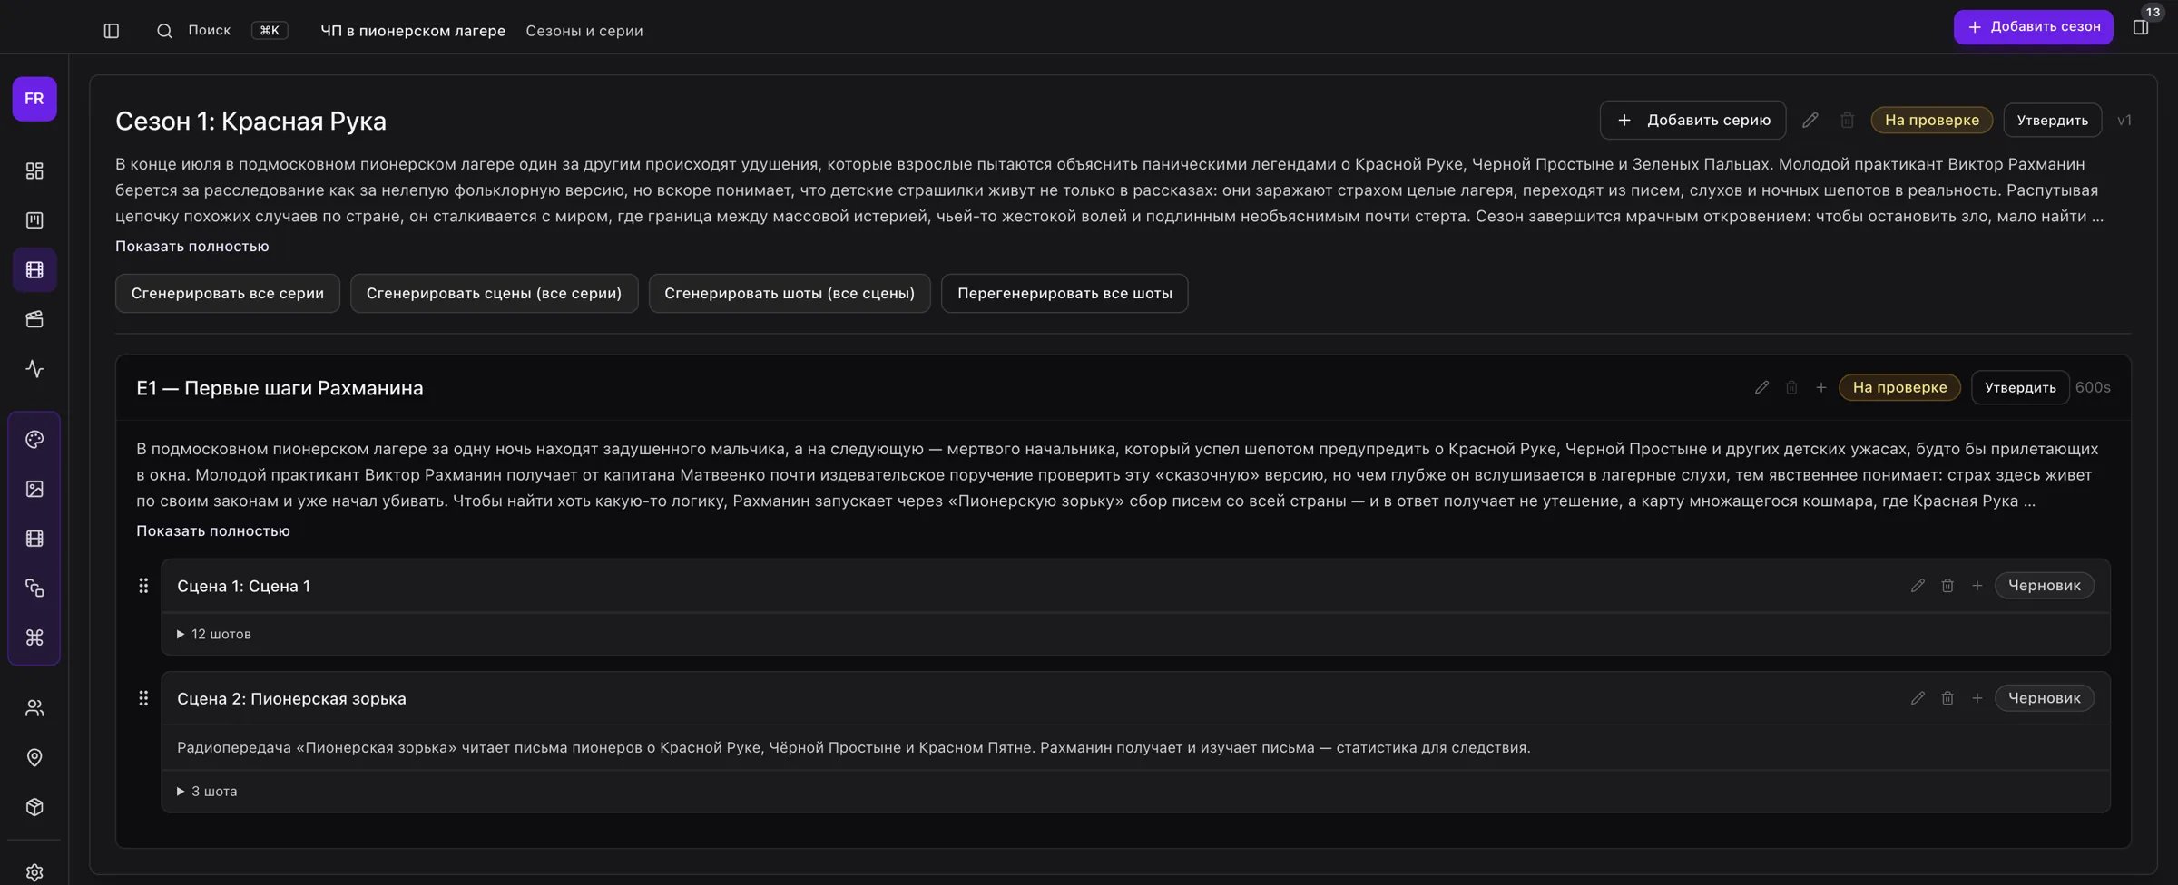Viewport: 2178px width, 885px height.
Task: Toggle the left sidebar panel icon
Action: coord(111,31)
